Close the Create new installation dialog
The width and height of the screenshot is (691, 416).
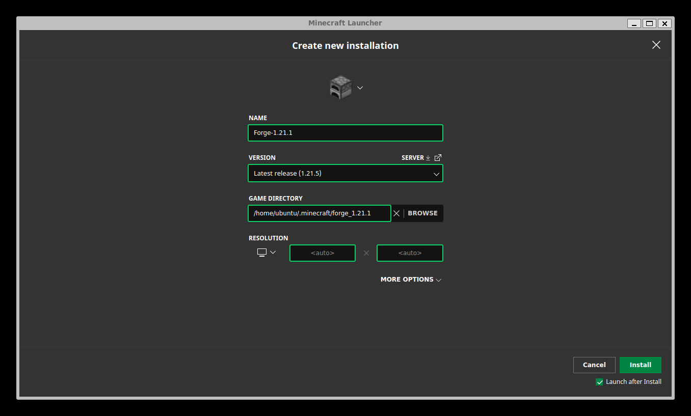coord(656,45)
